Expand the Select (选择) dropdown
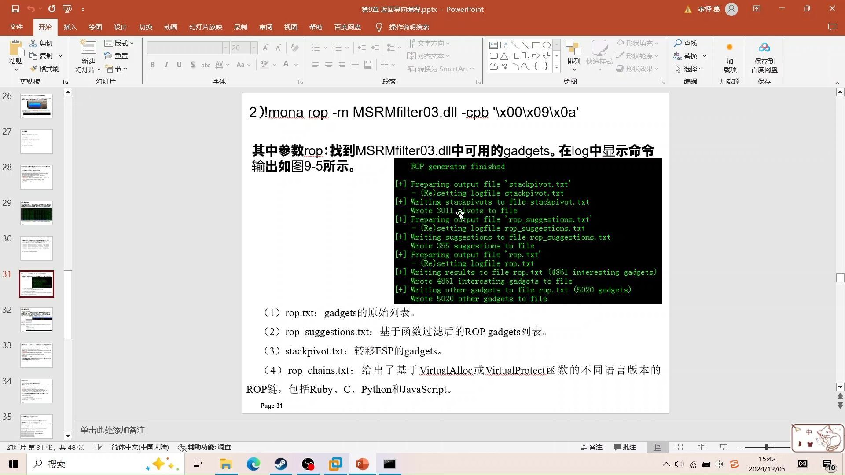Image resolution: width=845 pixels, height=475 pixels. (x=689, y=69)
